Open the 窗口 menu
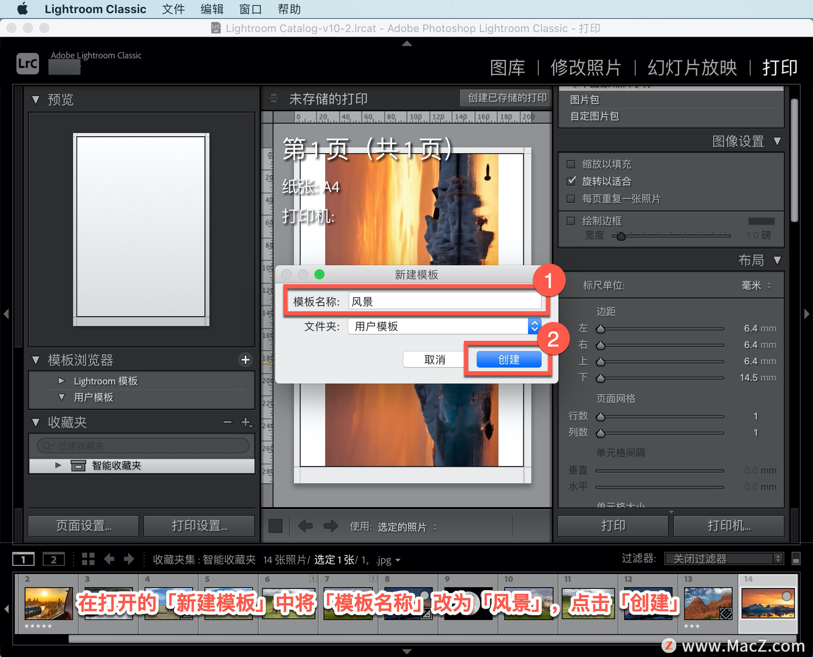Screen dimensions: 813x657 251,9
